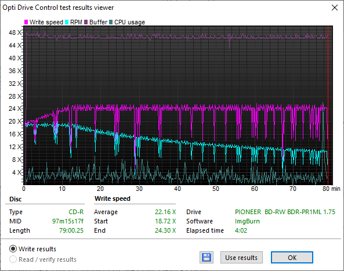Click the red end marker line on graph
The image size is (344, 271).
pos(328,106)
